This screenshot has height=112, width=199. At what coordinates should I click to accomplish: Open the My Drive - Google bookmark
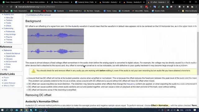92,11
